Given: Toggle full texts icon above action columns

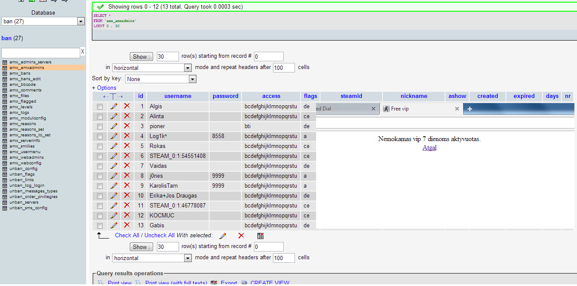Looking at the screenshot, I should (113, 97).
